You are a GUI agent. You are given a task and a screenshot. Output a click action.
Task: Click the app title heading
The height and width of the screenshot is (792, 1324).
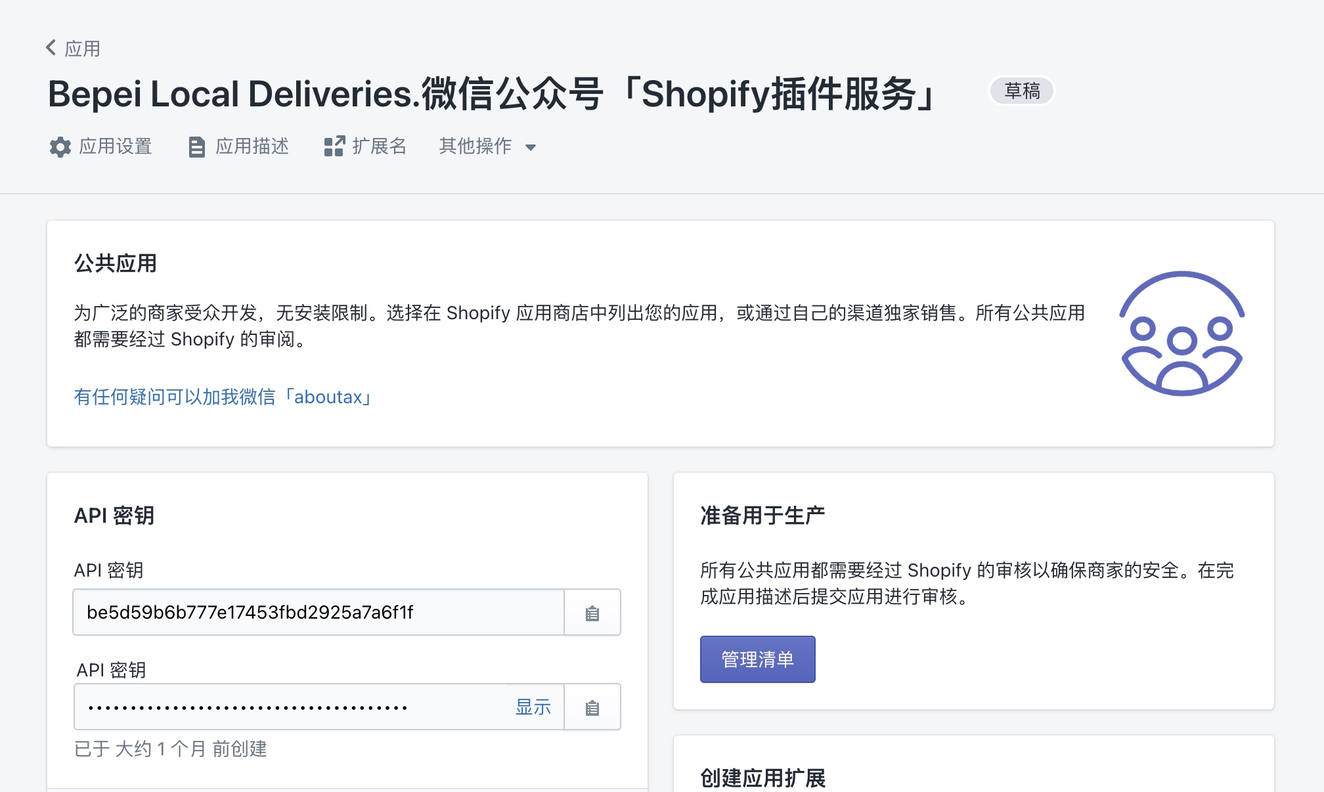coord(493,93)
